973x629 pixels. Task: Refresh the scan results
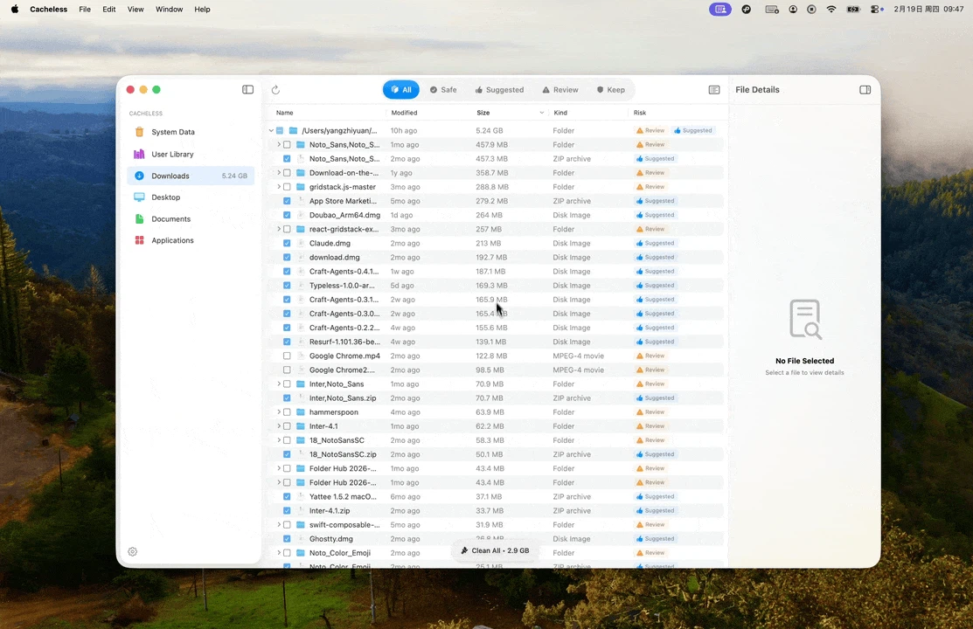pyautogui.click(x=275, y=89)
